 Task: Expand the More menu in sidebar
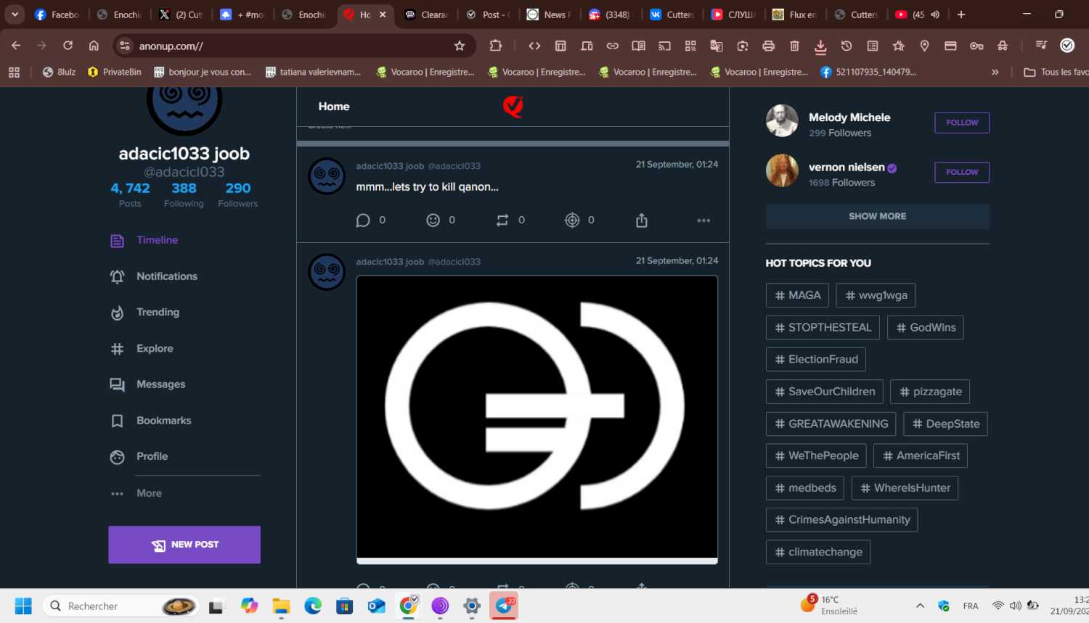149,493
